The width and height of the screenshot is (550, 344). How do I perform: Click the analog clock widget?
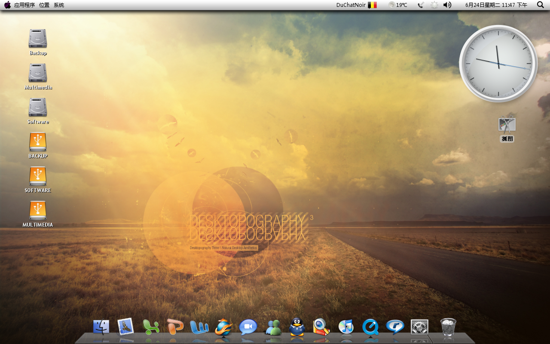pos(498,64)
